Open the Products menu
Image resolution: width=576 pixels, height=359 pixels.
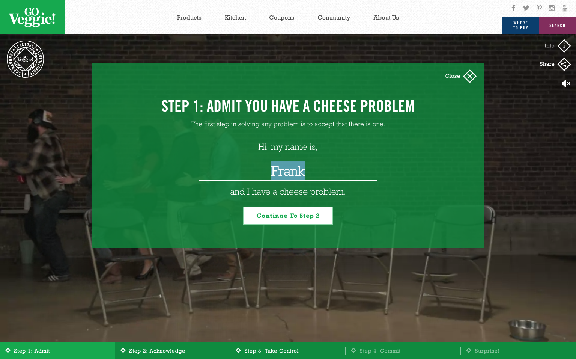(189, 18)
